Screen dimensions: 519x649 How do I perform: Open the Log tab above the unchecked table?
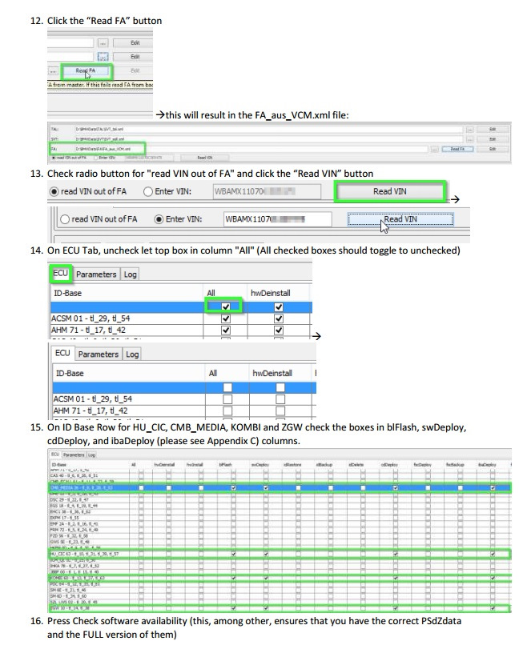(x=132, y=355)
